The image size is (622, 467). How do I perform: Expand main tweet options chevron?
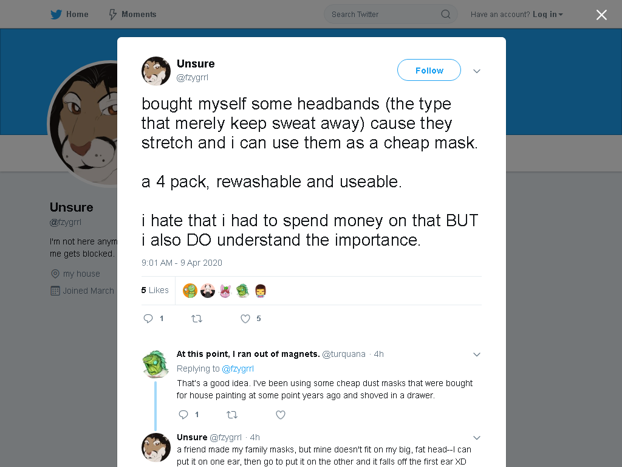(x=477, y=71)
